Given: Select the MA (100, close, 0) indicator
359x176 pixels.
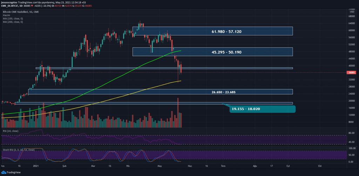Looking at the screenshot, I should point(13,19).
